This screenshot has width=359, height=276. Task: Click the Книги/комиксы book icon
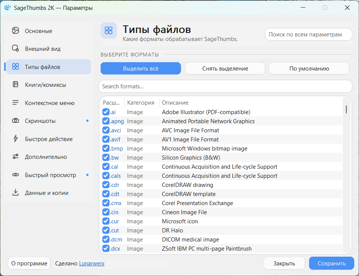coord(16,85)
